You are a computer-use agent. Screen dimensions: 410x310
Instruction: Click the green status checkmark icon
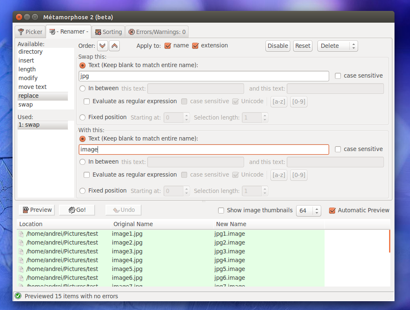[18, 296]
